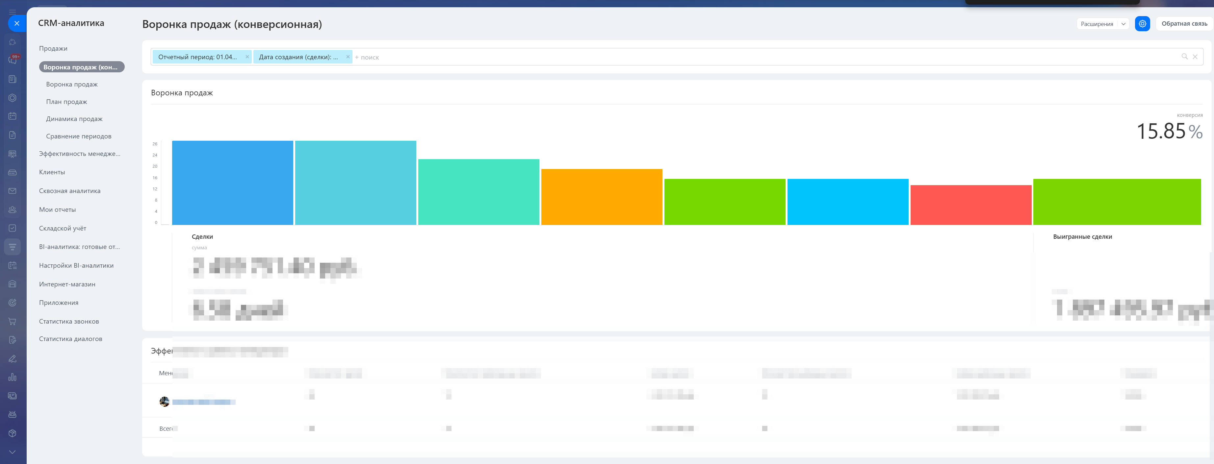Screen dimensions: 1214x464
Task: Open the document edit icon in left rail
Action: click(x=12, y=340)
